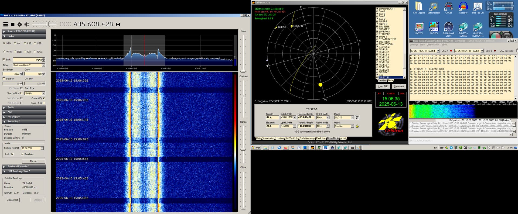Click the volume tray icon near the clock

pos(498,148)
